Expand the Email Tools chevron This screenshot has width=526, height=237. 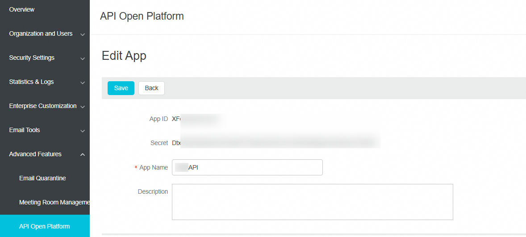[83, 131]
